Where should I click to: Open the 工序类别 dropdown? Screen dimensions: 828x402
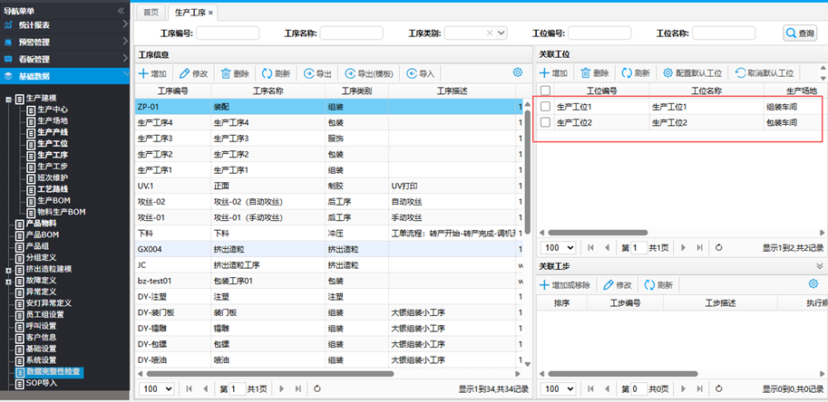(x=502, y=33)
